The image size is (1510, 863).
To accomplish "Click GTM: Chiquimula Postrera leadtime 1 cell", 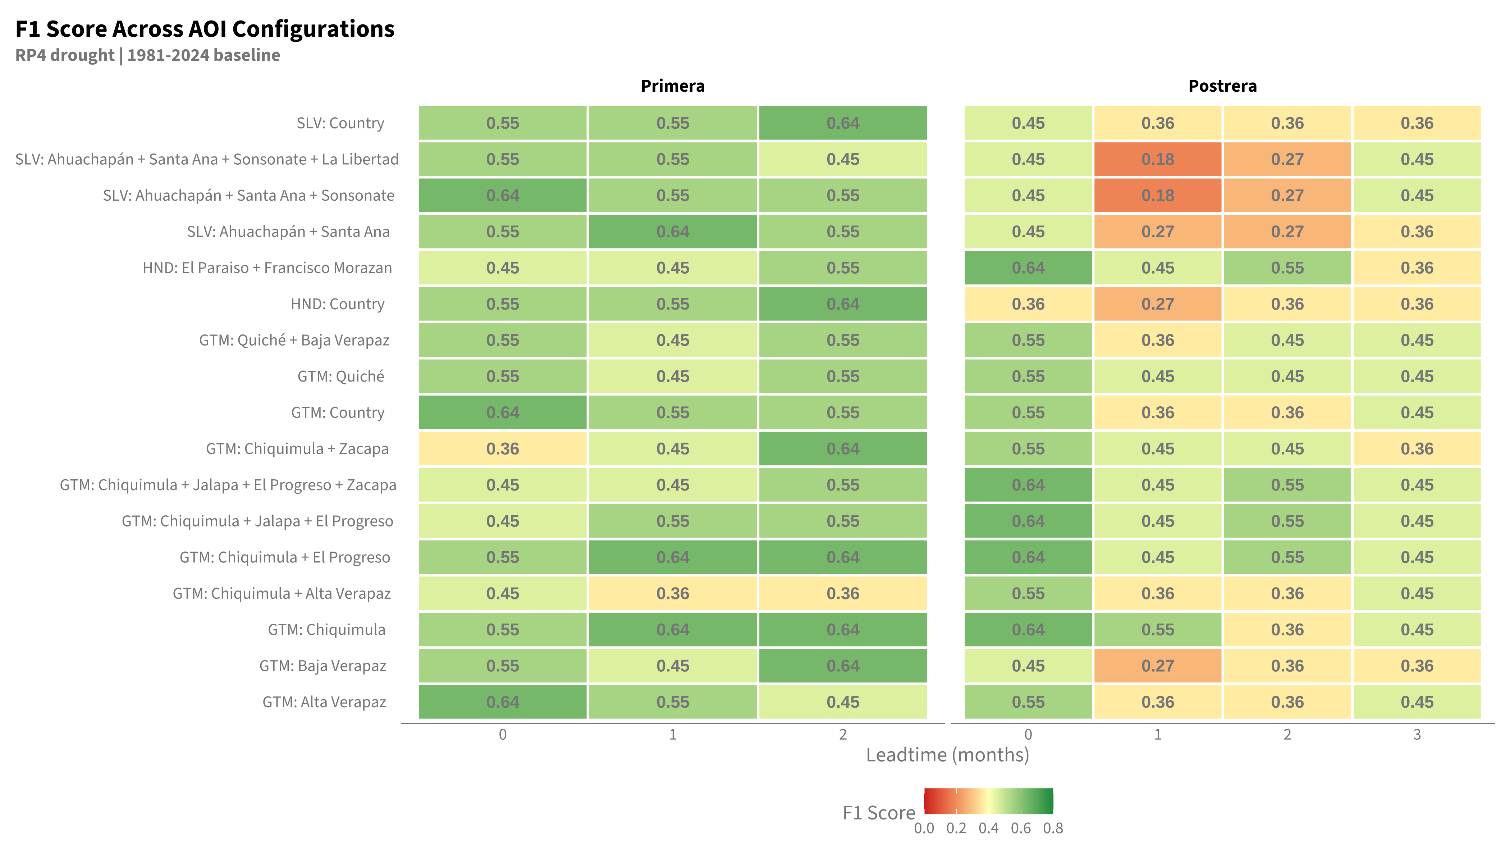I will (1158, 630).
